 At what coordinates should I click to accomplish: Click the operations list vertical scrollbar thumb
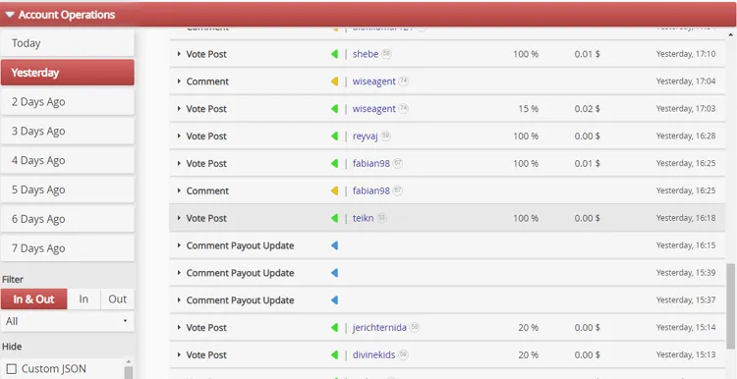tap(731, 306)
